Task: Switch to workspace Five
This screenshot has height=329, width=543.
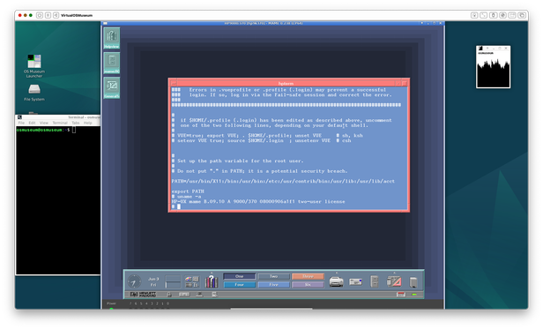Action: coord(273,285)
